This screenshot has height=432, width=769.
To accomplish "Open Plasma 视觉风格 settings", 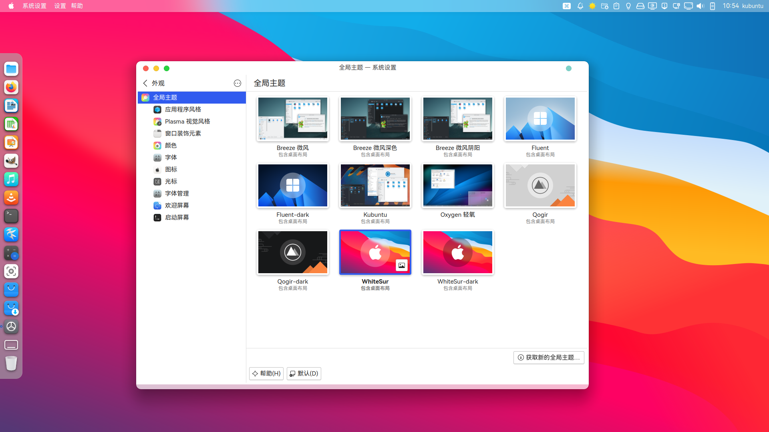I will point(192,122).
